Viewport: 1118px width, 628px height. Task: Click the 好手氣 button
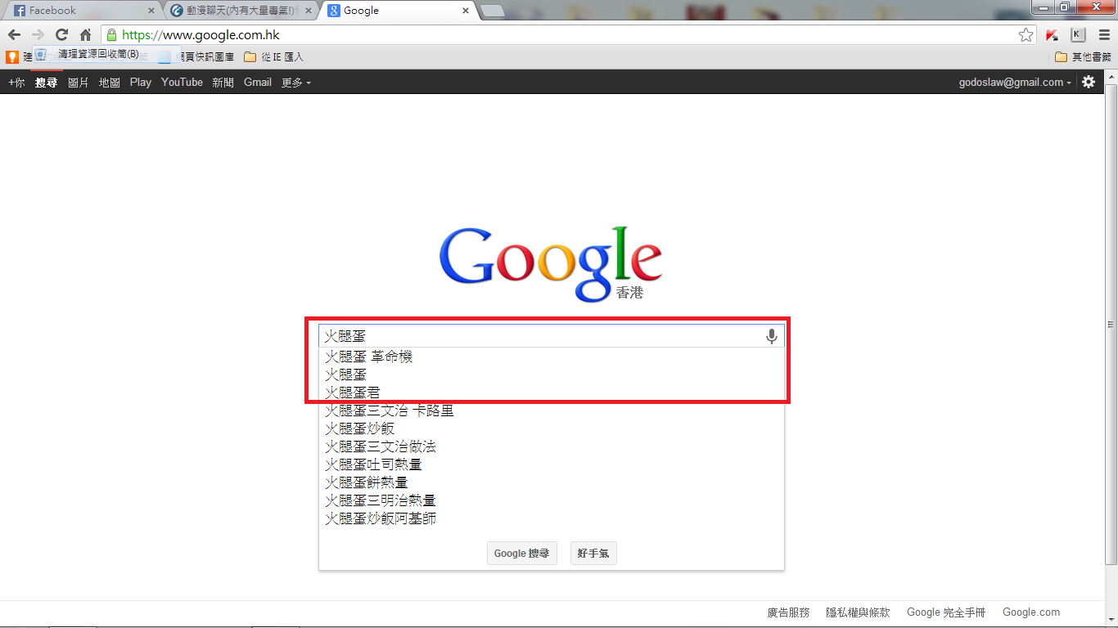click(x=593, y=554)
